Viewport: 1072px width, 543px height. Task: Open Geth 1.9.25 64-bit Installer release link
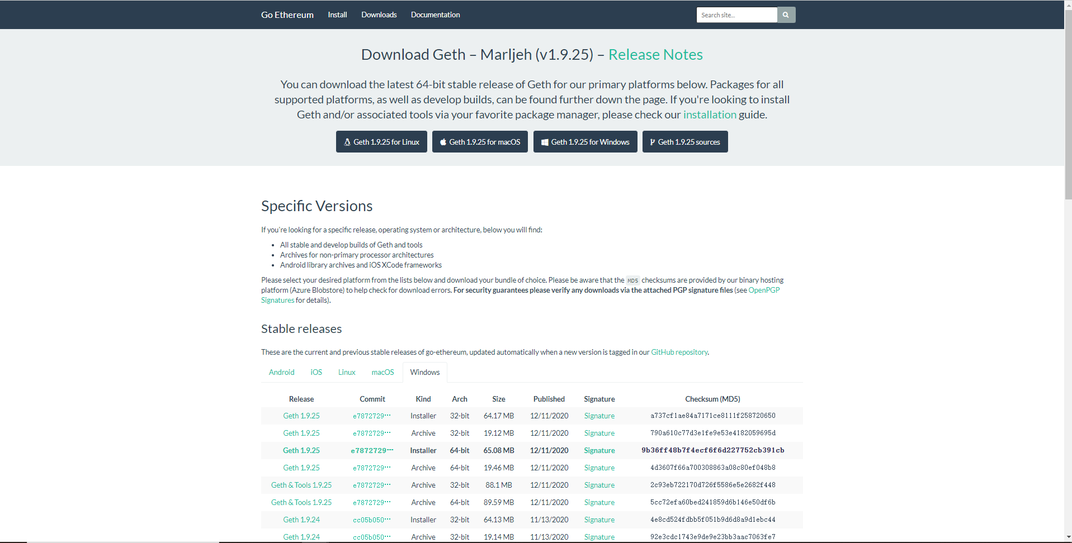click(301, 451)
